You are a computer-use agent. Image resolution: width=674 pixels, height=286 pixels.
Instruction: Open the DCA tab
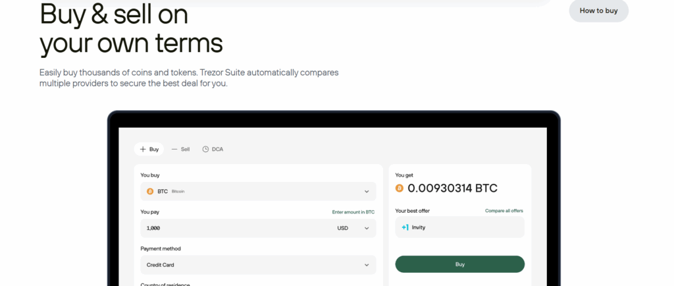213,149
